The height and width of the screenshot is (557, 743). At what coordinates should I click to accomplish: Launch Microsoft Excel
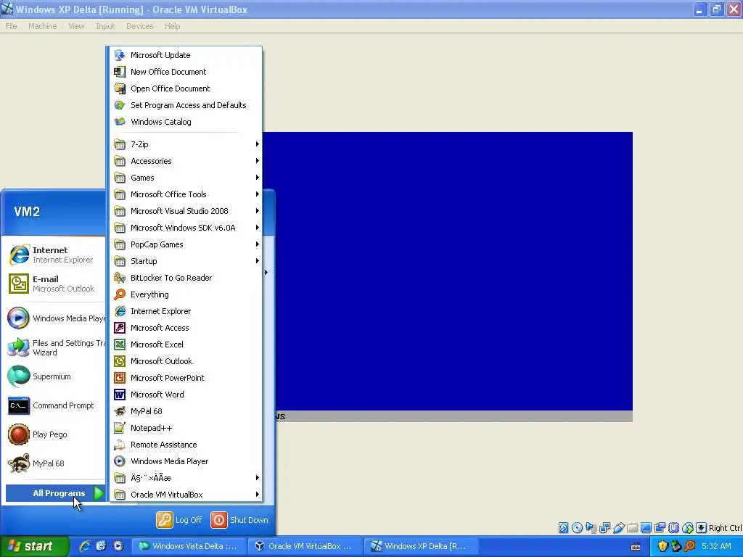pyautogui.click(x=186, y=344)
